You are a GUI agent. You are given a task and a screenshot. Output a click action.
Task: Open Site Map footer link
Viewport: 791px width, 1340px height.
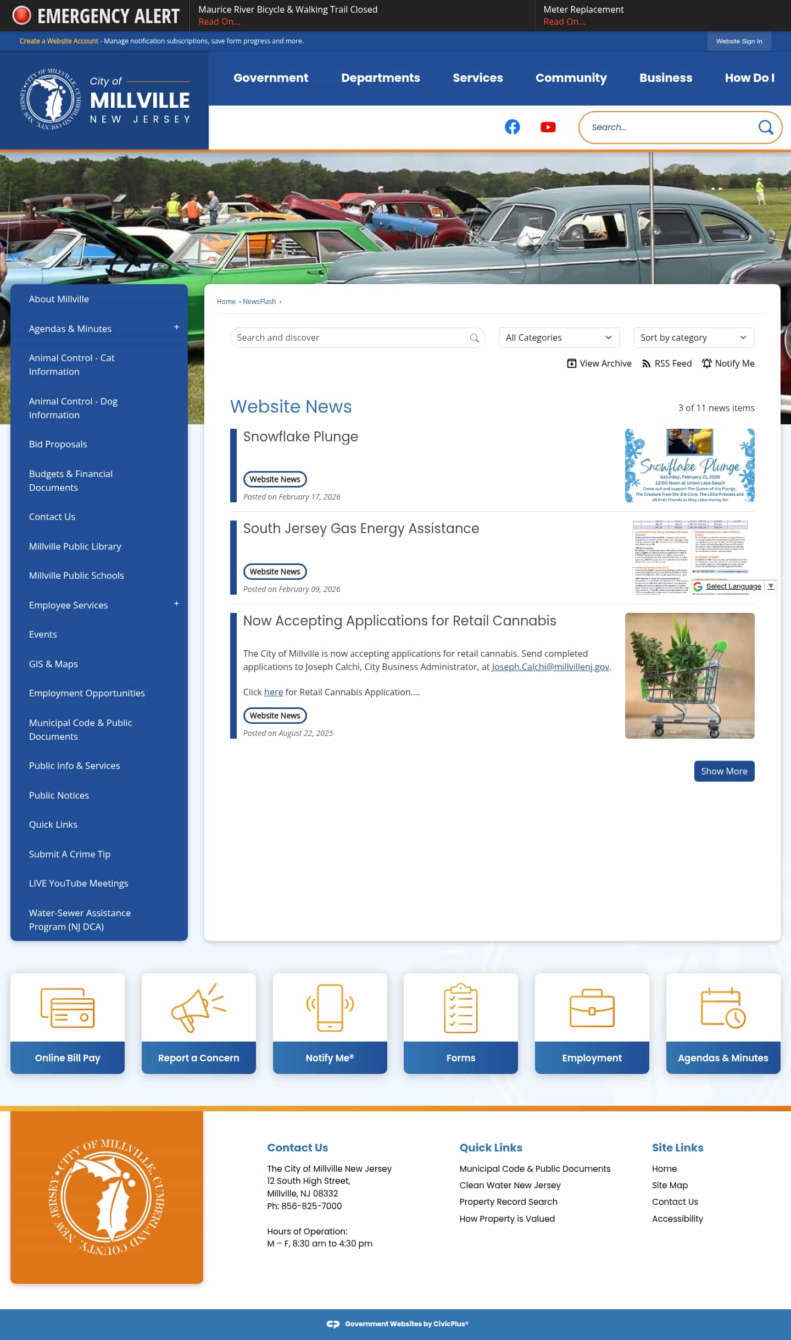click(x=670, y=1185)
